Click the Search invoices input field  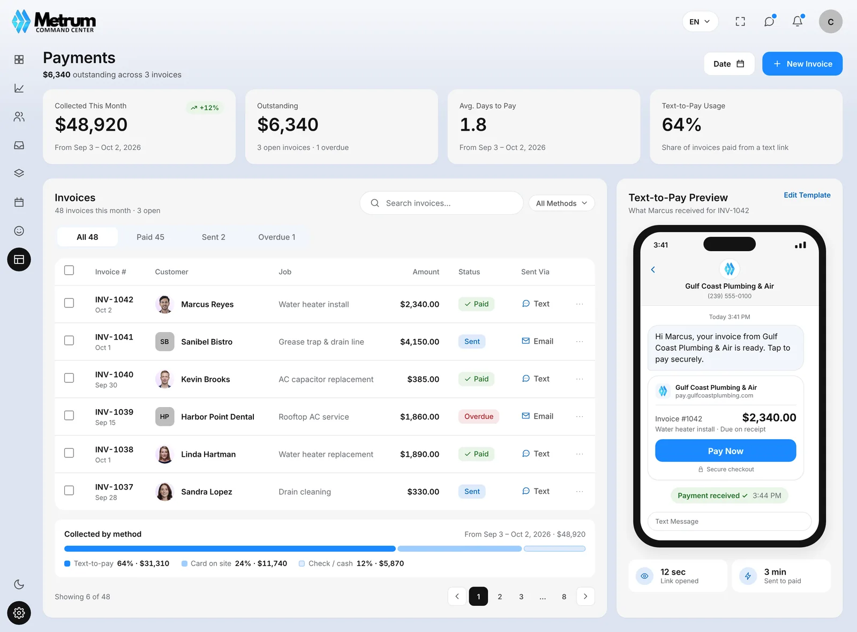[x=441, y=203]
